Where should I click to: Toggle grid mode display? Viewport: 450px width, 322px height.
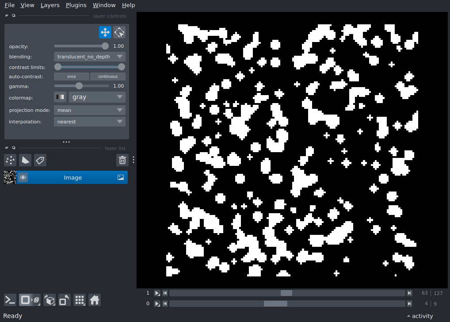pyautogui.click(x=80, y=300)
